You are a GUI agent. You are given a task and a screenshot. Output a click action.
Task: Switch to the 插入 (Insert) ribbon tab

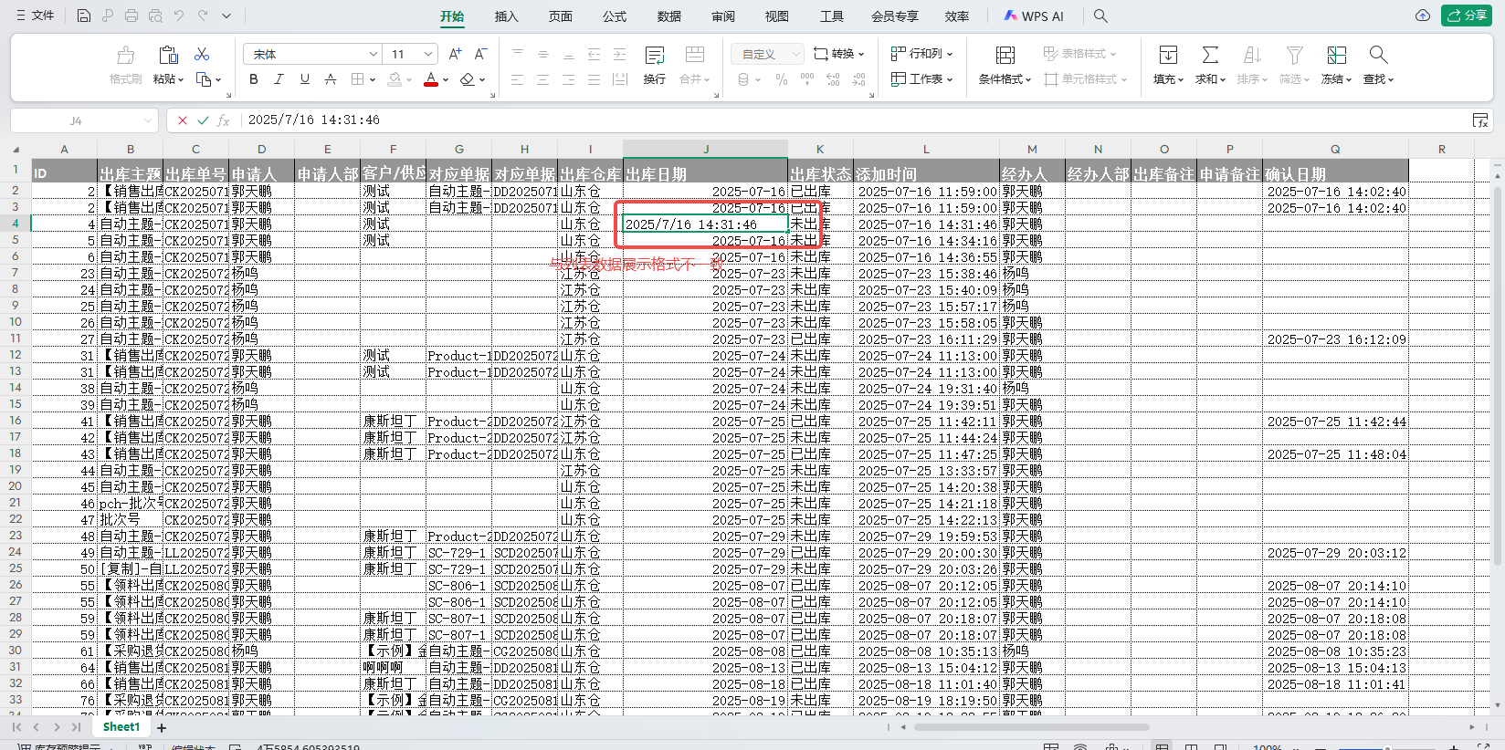(506, 16)
